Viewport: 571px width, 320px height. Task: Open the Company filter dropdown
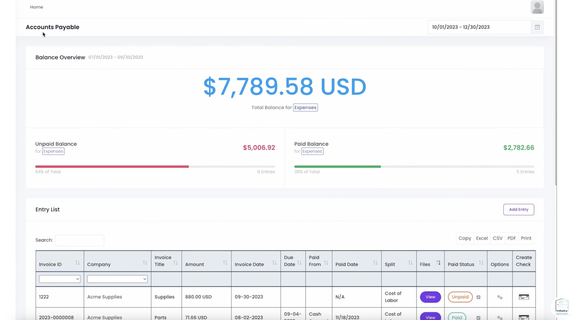point(117,279)
